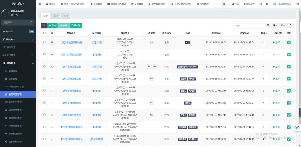
Task: Click the floating widget icon at right edge
Action: coord(297,128)
